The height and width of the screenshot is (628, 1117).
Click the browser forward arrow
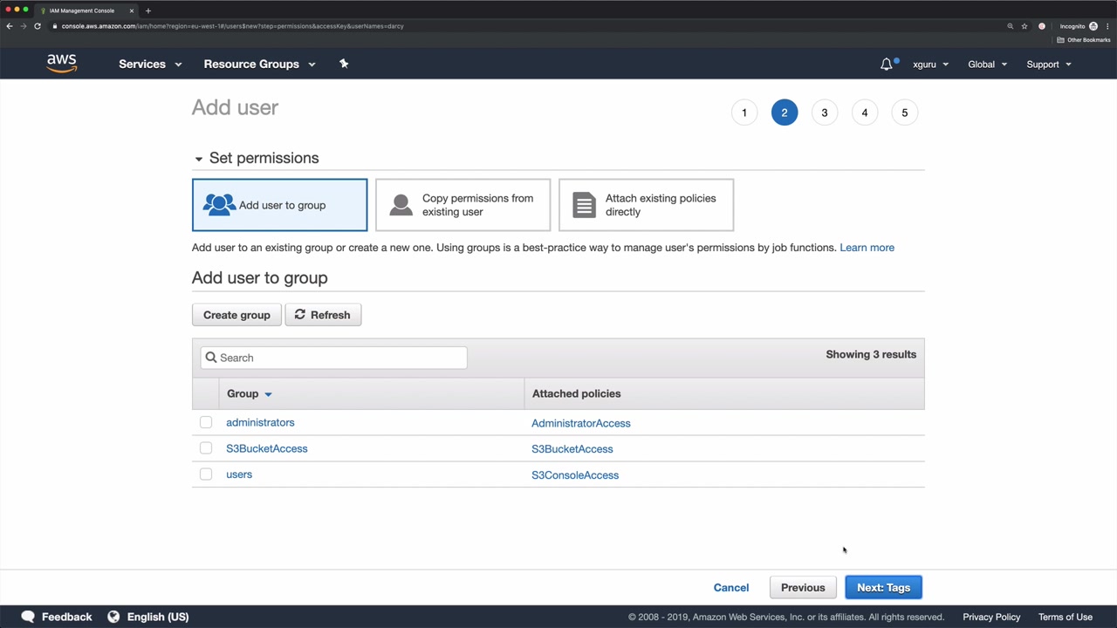point(23,26)
